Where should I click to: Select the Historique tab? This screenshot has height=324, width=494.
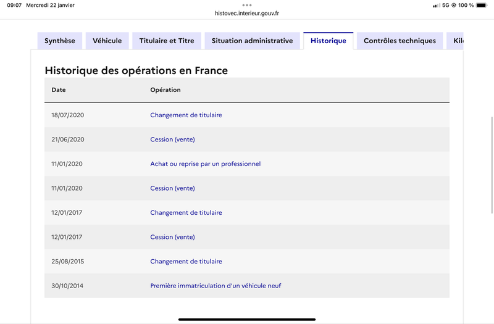(329, 41)
